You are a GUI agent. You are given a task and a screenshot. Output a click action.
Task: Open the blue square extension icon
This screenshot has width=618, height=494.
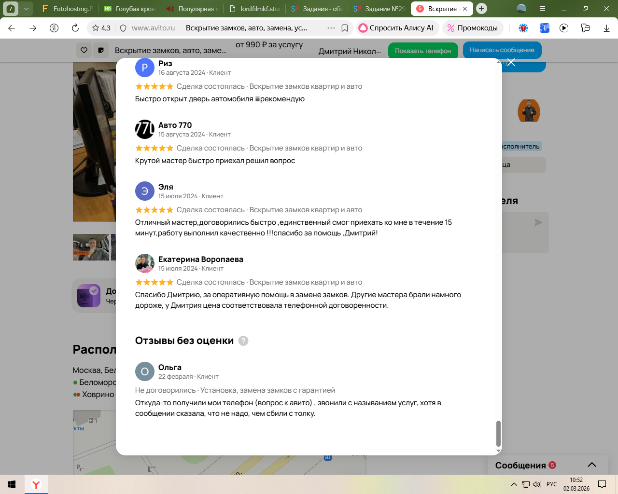(544, 28)
